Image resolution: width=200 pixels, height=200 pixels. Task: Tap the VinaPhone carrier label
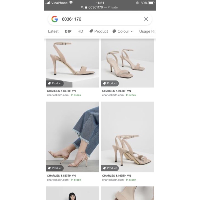(x=59, y=3)
